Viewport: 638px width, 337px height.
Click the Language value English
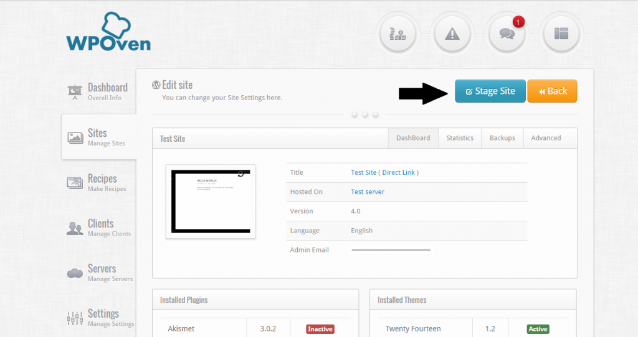tap(362, 231)
